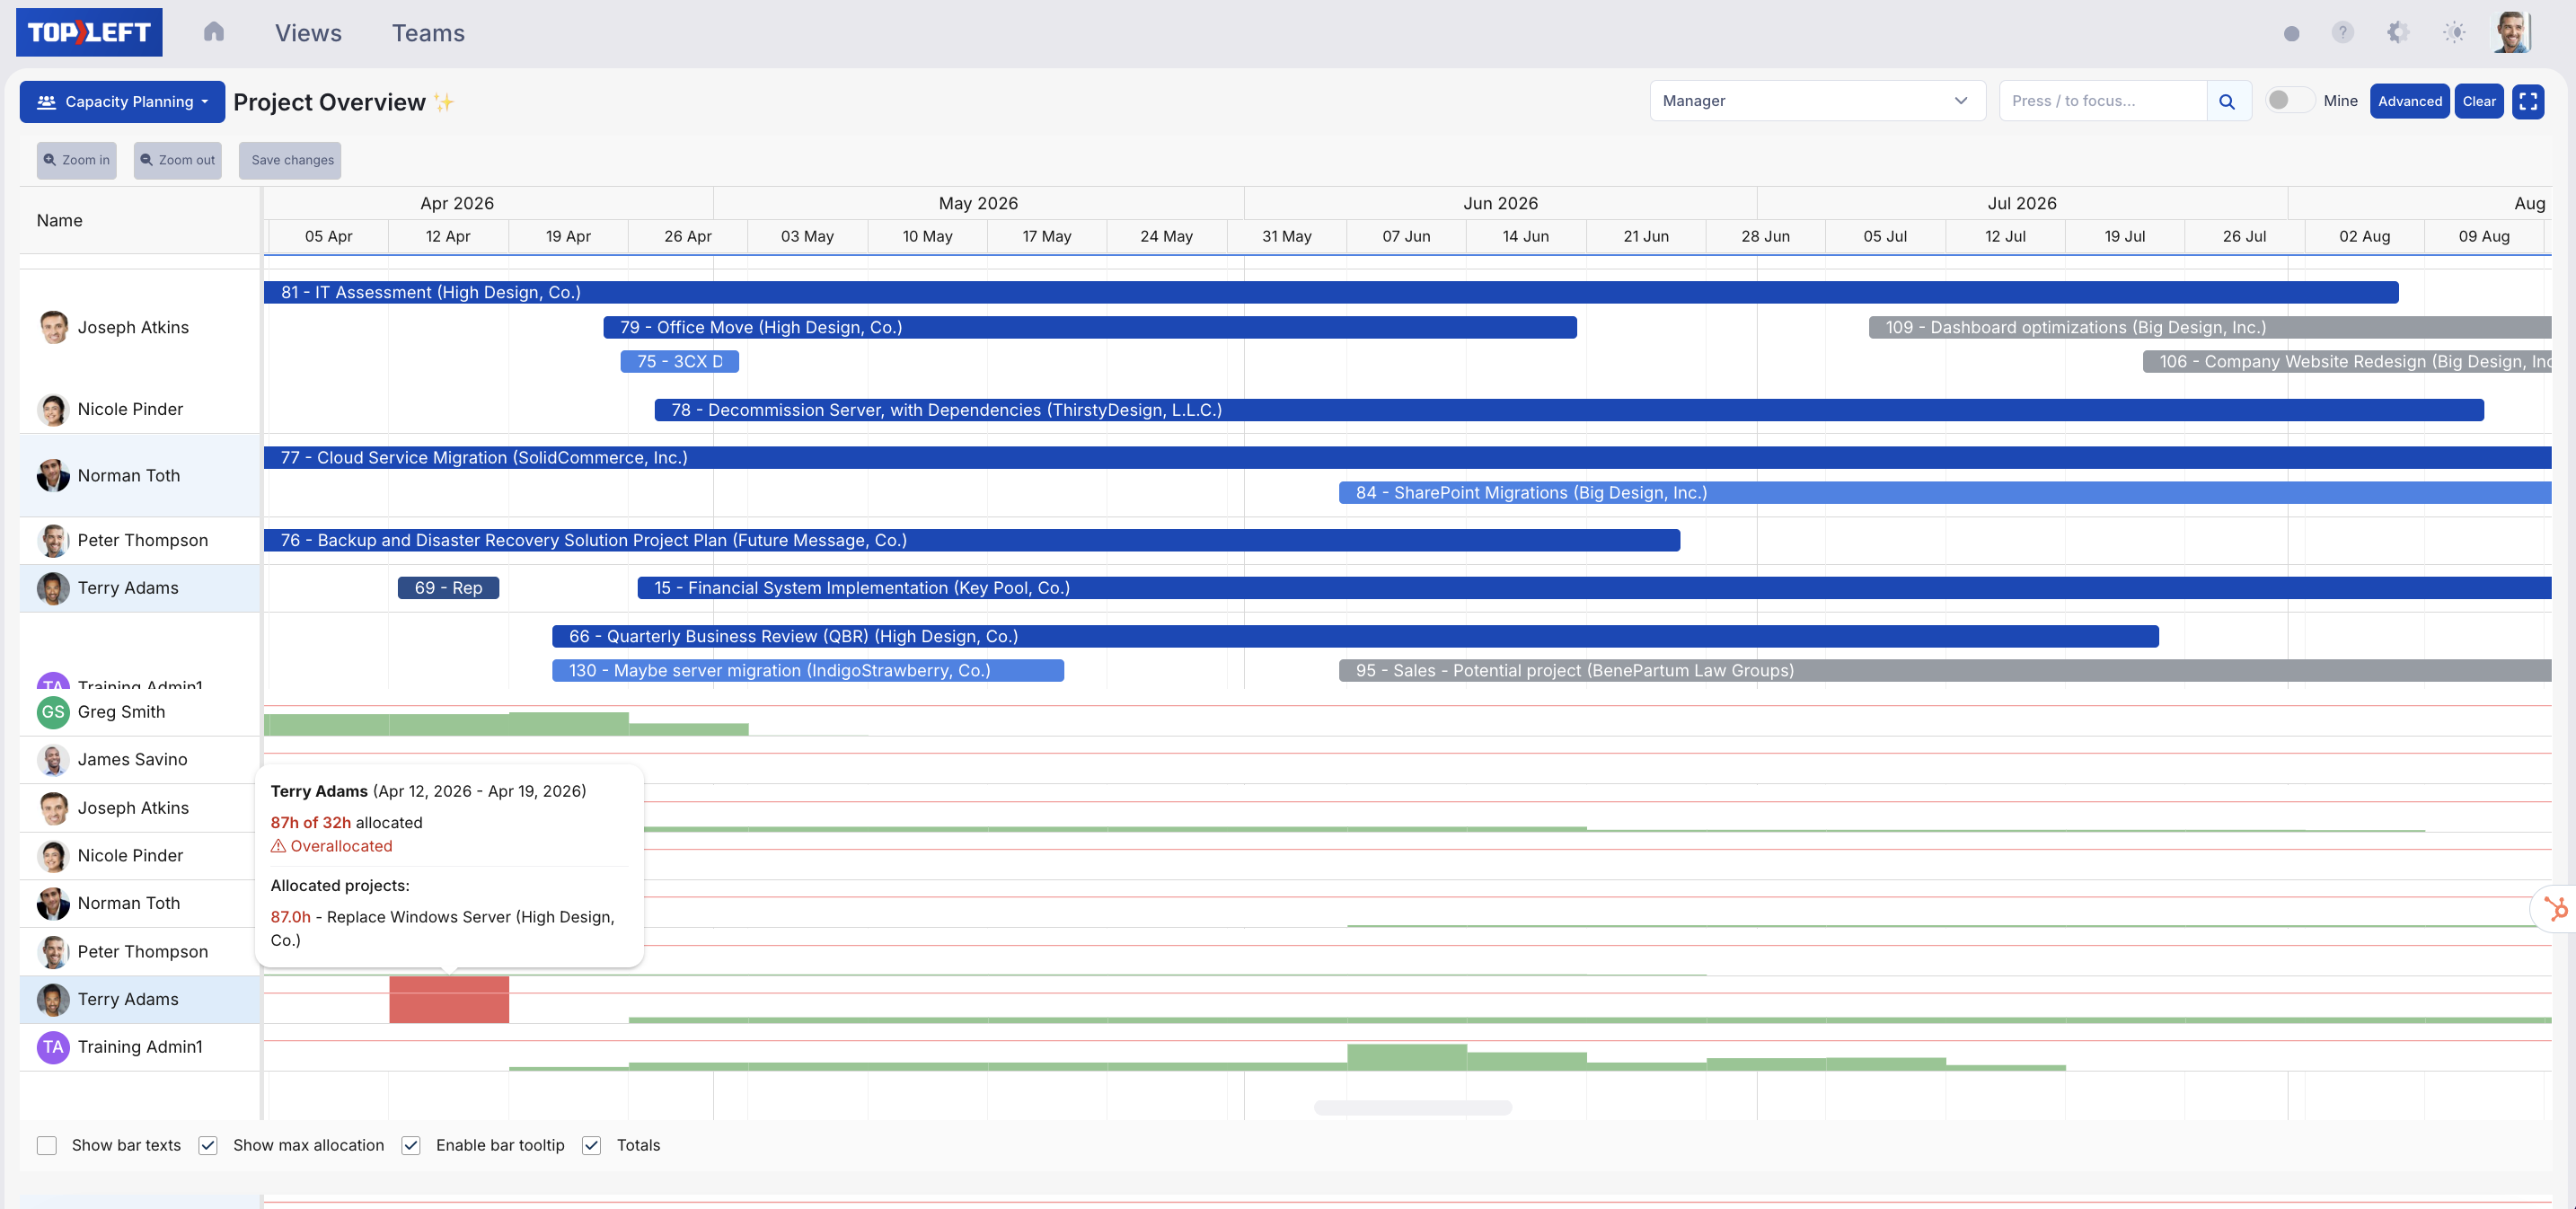Expand the Capacity Planning dropdown
This screenshot has width=2576, height=1209.
(122, 101)
